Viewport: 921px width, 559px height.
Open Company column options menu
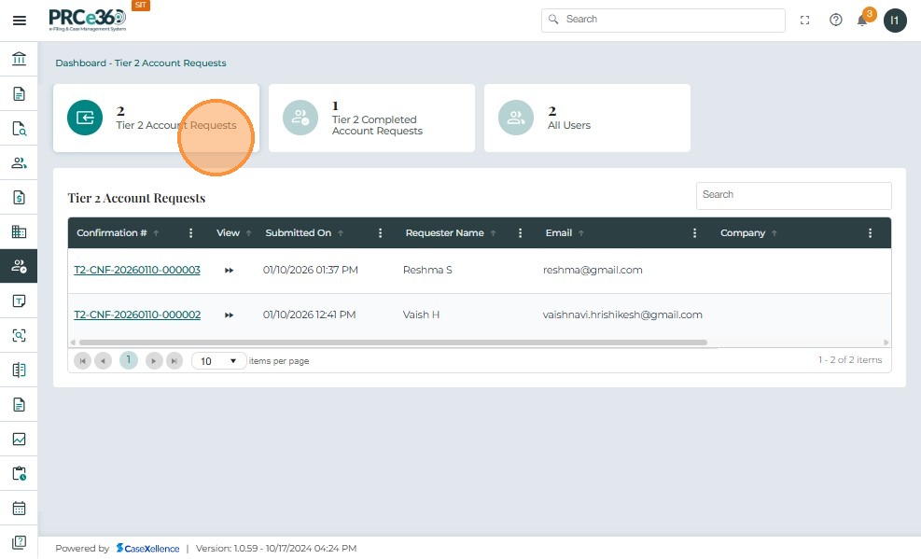870,233
